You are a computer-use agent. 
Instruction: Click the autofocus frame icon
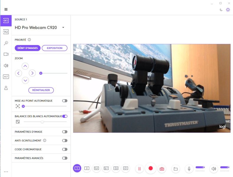18,106
